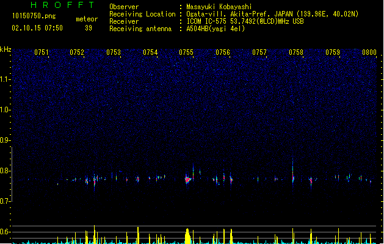
Task: Click the timestamp 02.10.15 07:50
Action: pyautogui.click(x=37, y=28)
